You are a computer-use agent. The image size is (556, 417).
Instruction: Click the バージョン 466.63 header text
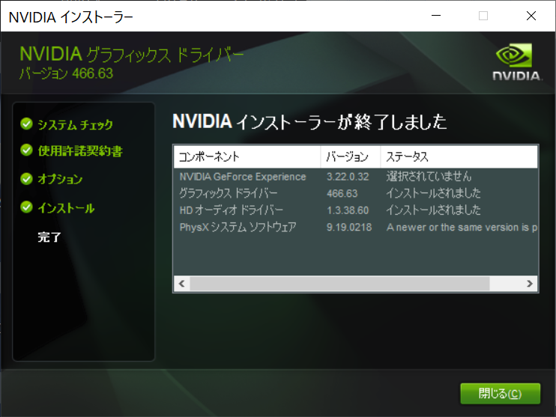(x=66, y=73)
